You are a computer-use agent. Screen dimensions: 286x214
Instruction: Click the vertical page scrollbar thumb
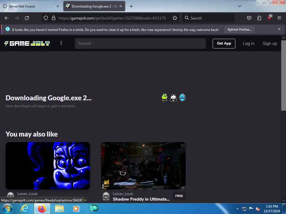(283, 75)
